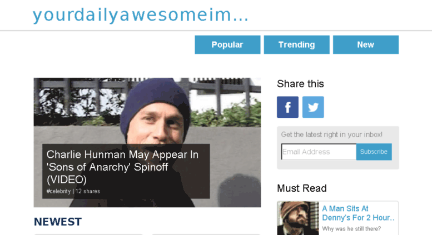Click the Email Address input field
The width and height of the screenshot is (432, 235).
319,152
